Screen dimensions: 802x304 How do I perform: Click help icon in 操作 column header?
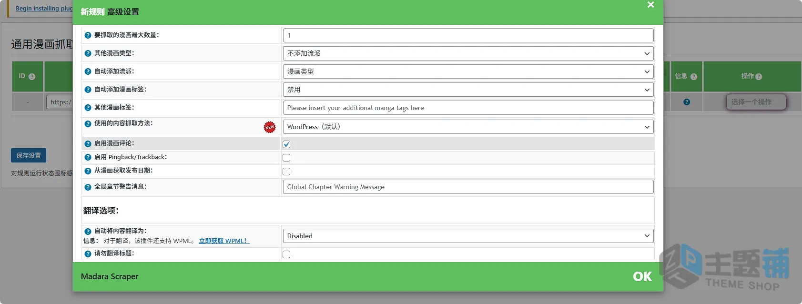(x=759, y=77)
